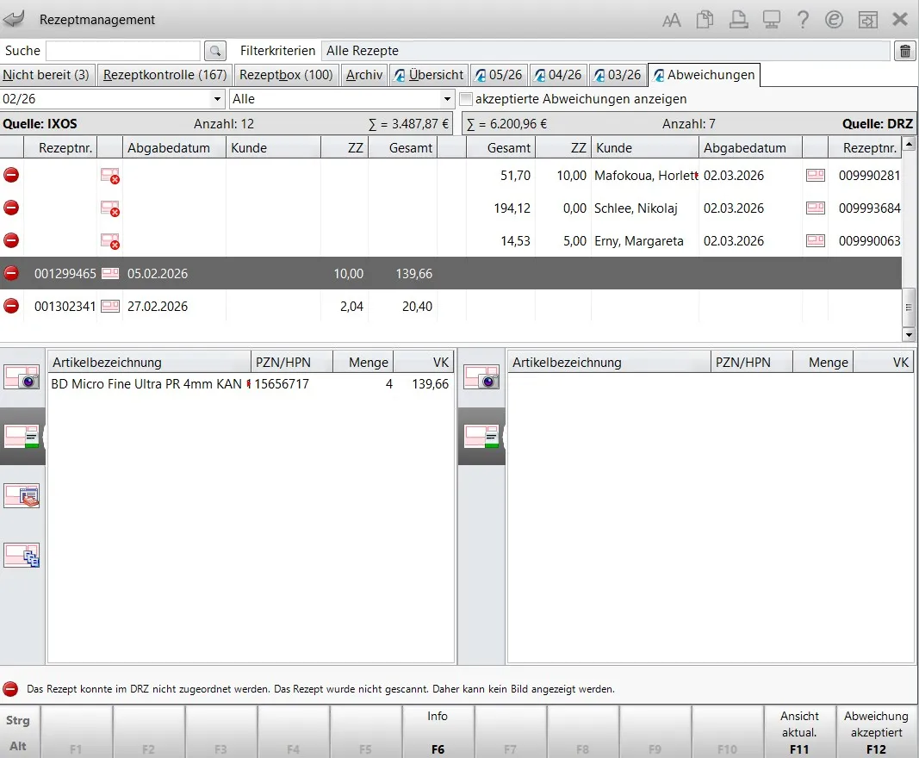Open the 02/26 period dropdown
Screen dimensions: 919x758
[217, 99]
